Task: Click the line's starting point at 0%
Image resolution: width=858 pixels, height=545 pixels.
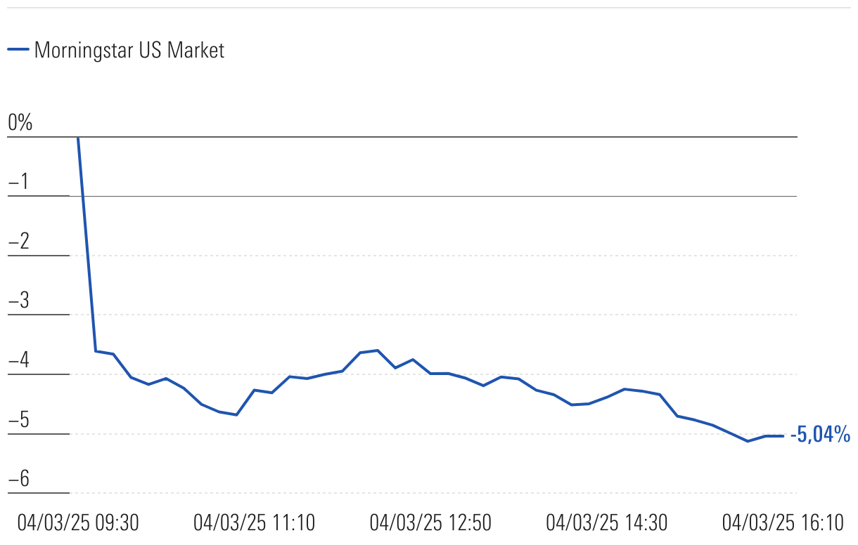Action: (77, 138)
